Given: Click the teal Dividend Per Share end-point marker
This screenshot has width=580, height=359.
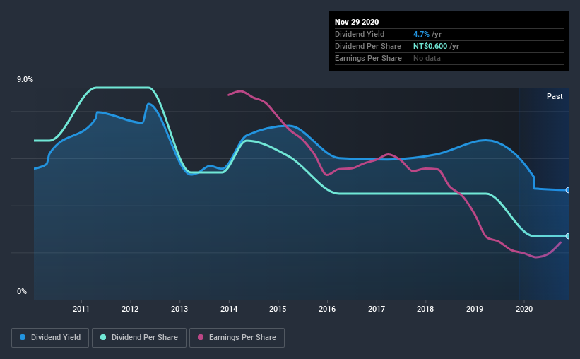Looking at the screenshot, I should [x=568, y=236].
